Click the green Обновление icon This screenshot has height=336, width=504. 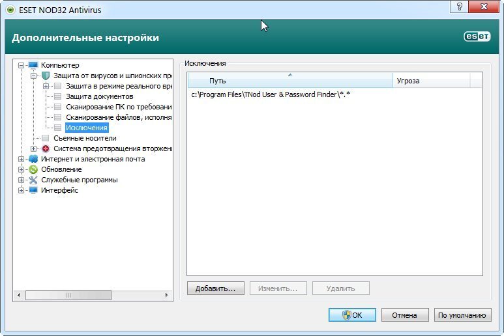[33, 169]
